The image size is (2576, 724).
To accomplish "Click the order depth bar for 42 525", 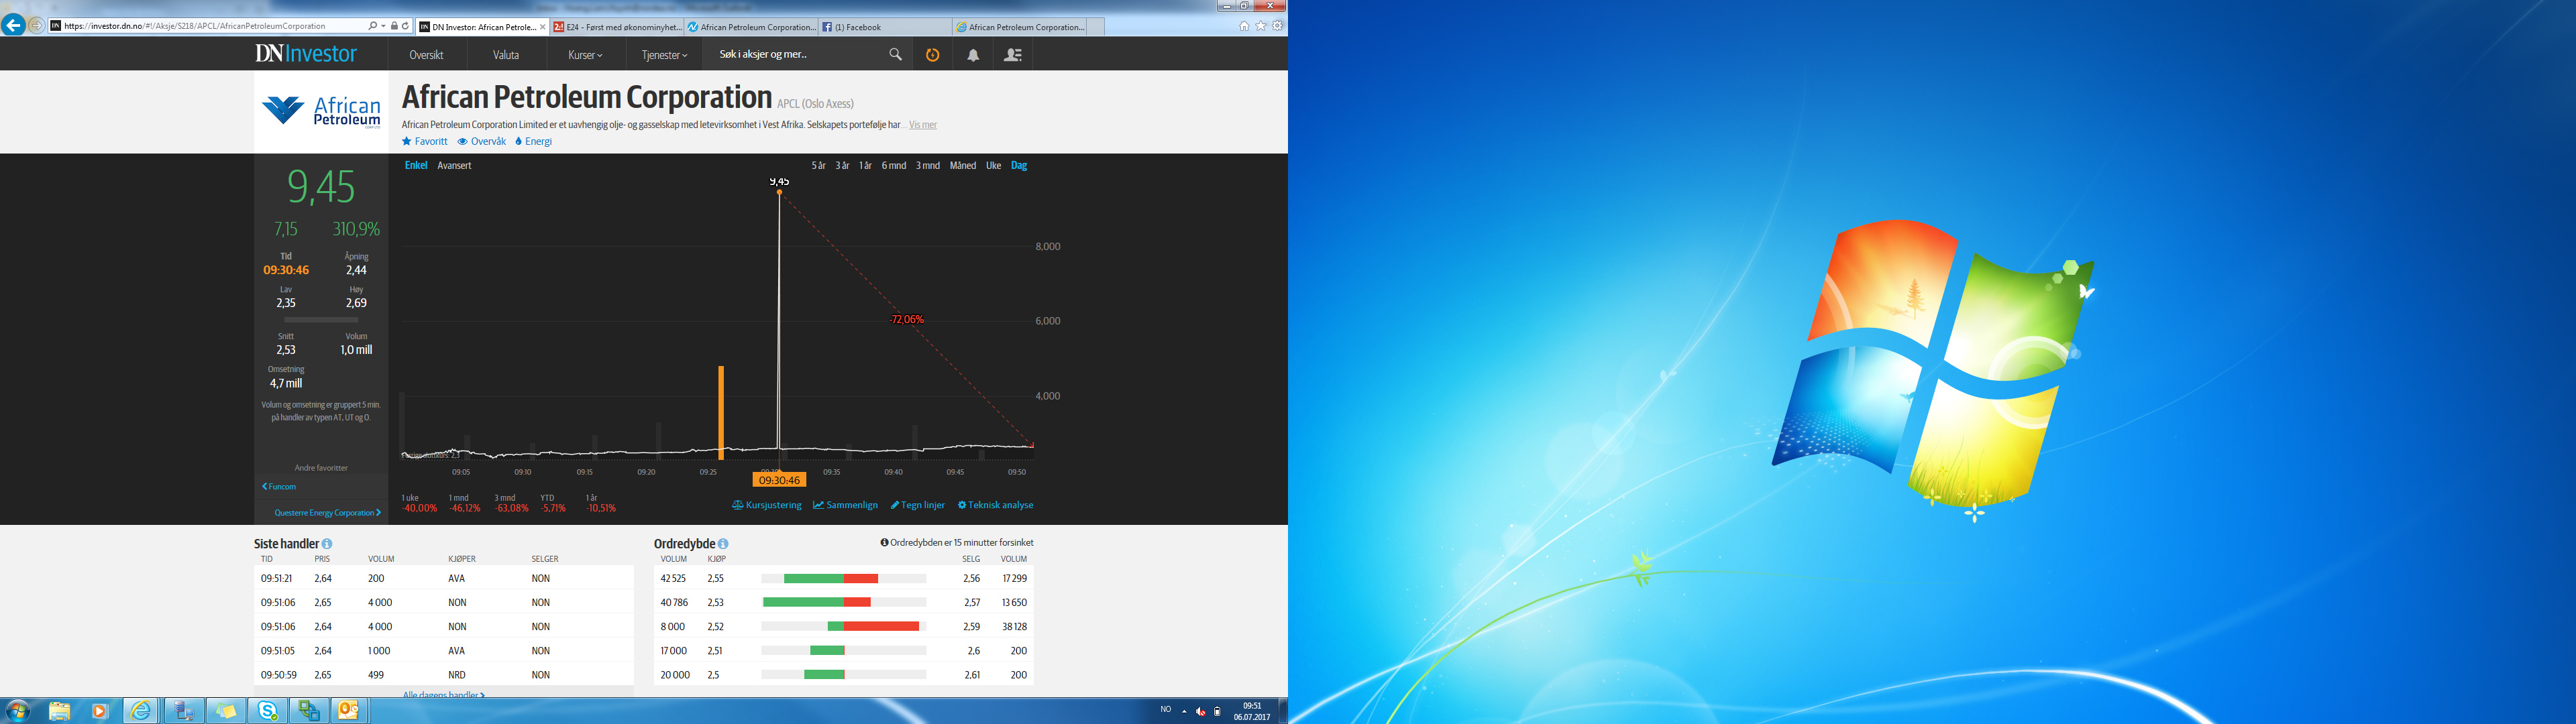I will (x=844, y=578).
